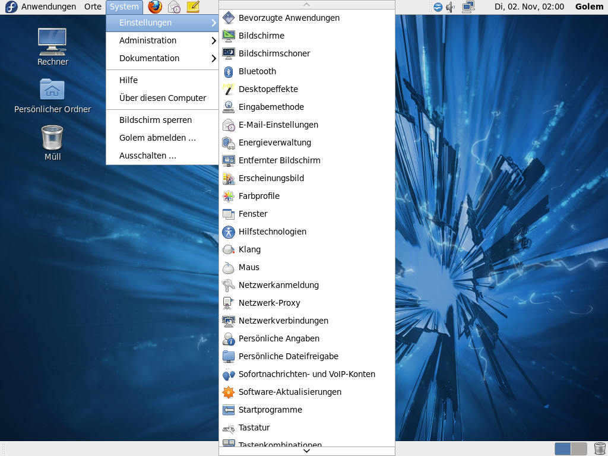
Task: Open Maus settings
Action: coord(249,267)
